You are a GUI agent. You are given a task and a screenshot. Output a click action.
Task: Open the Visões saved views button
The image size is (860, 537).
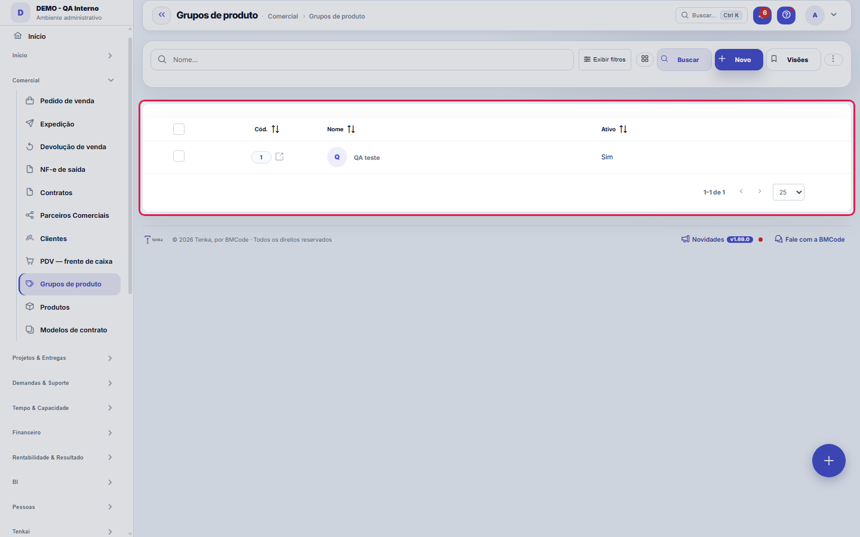[794, 60]
